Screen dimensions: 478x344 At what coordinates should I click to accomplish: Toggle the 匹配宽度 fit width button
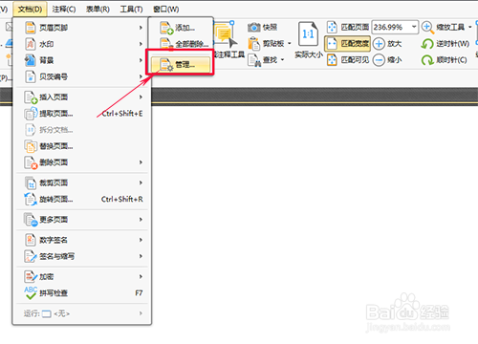(x=347, y=44)
